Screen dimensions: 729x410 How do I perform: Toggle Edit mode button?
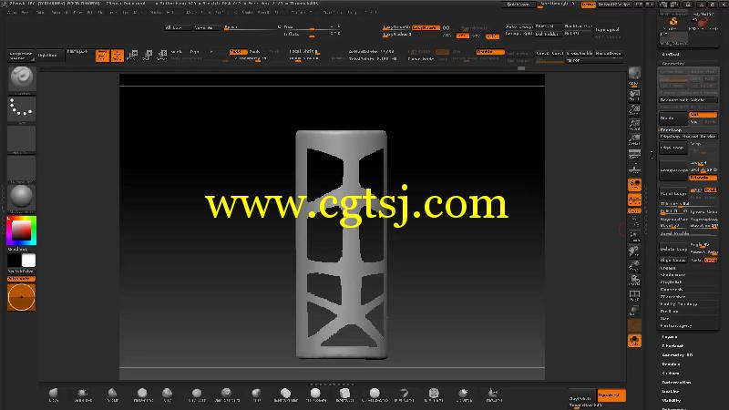pos(102,56)
